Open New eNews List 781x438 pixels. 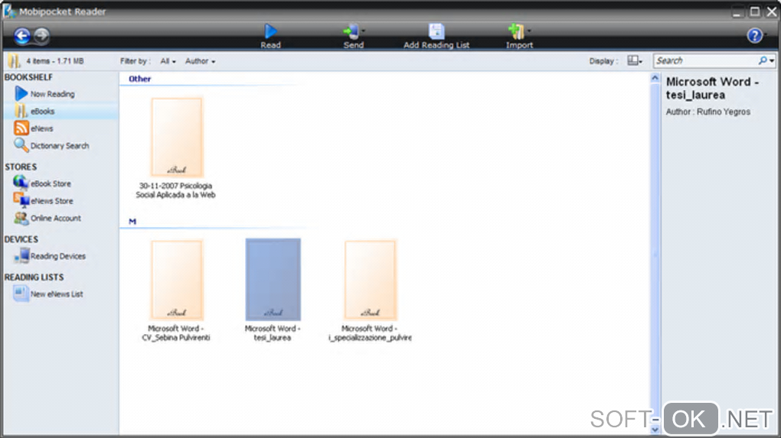pos(48,294)
